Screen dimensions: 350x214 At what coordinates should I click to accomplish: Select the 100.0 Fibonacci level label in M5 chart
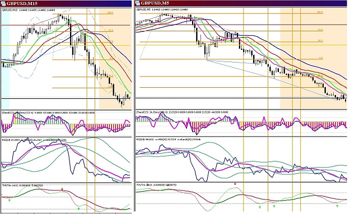[x=320, y=12]
